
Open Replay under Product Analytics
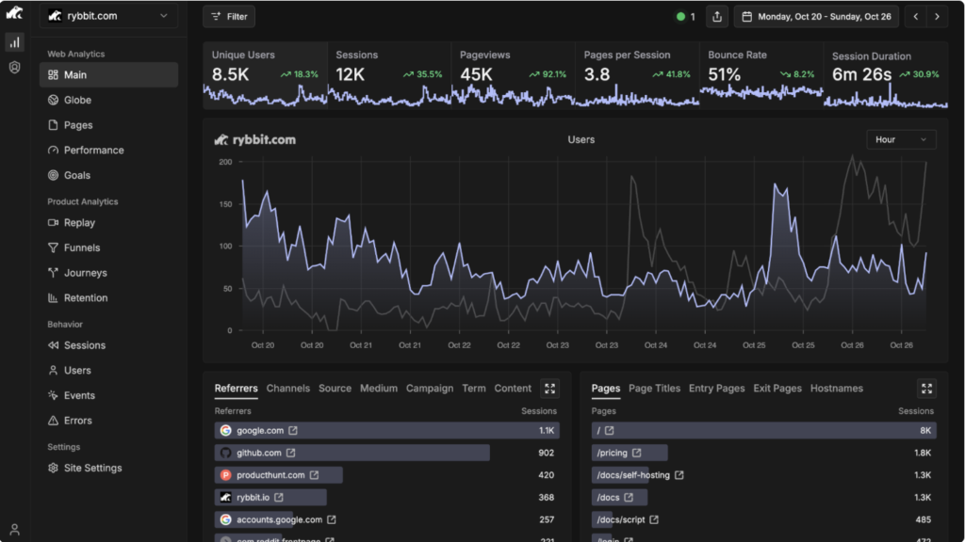[x=109, y=222]
